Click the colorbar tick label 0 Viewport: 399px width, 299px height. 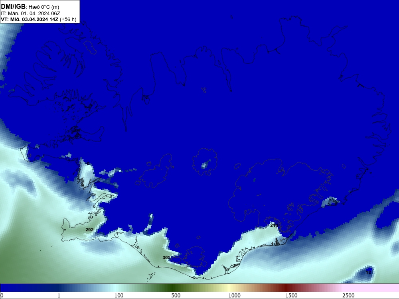coord(2,295)
